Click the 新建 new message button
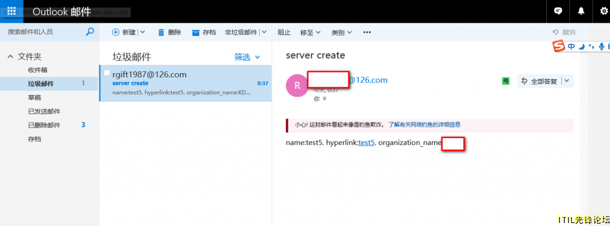The height and width of the screenshot is (226, 610). click(x=124, y=33)
